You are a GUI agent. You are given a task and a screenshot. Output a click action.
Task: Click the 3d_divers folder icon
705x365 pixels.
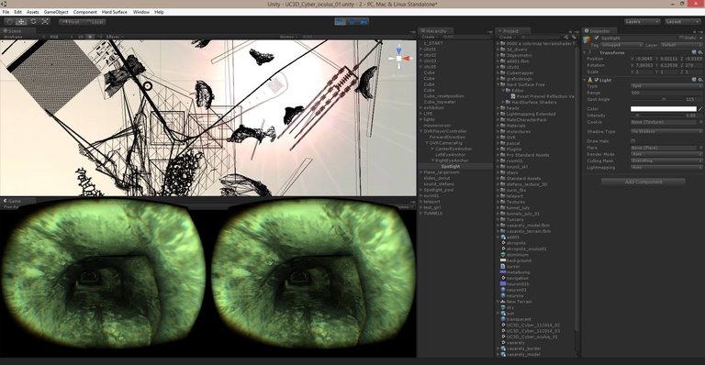pyautogui.click(x=503, y=50)
